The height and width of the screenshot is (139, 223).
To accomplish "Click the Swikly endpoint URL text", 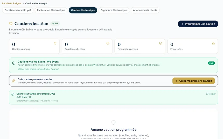I will (x=43, y=101).
